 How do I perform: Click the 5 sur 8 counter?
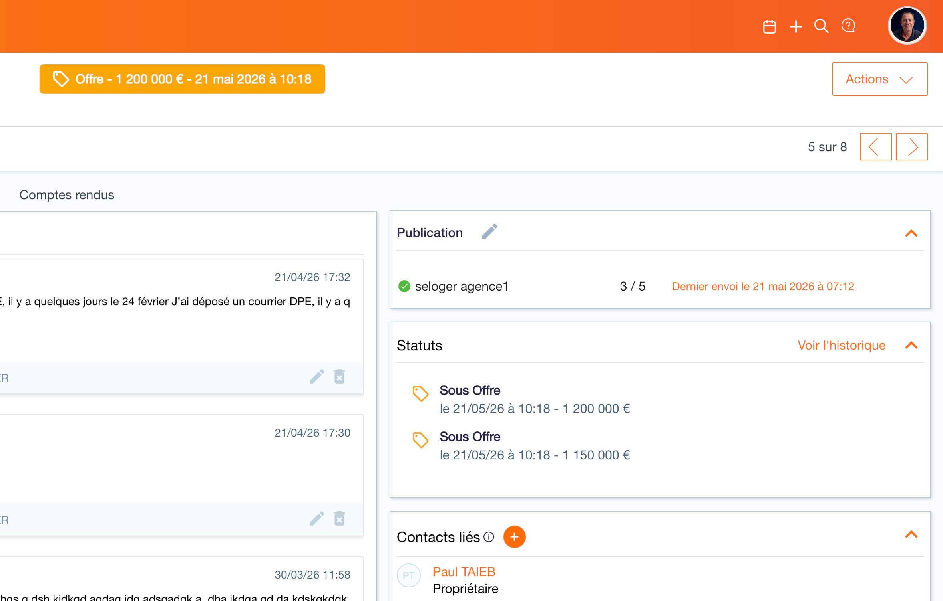point(827,147)
